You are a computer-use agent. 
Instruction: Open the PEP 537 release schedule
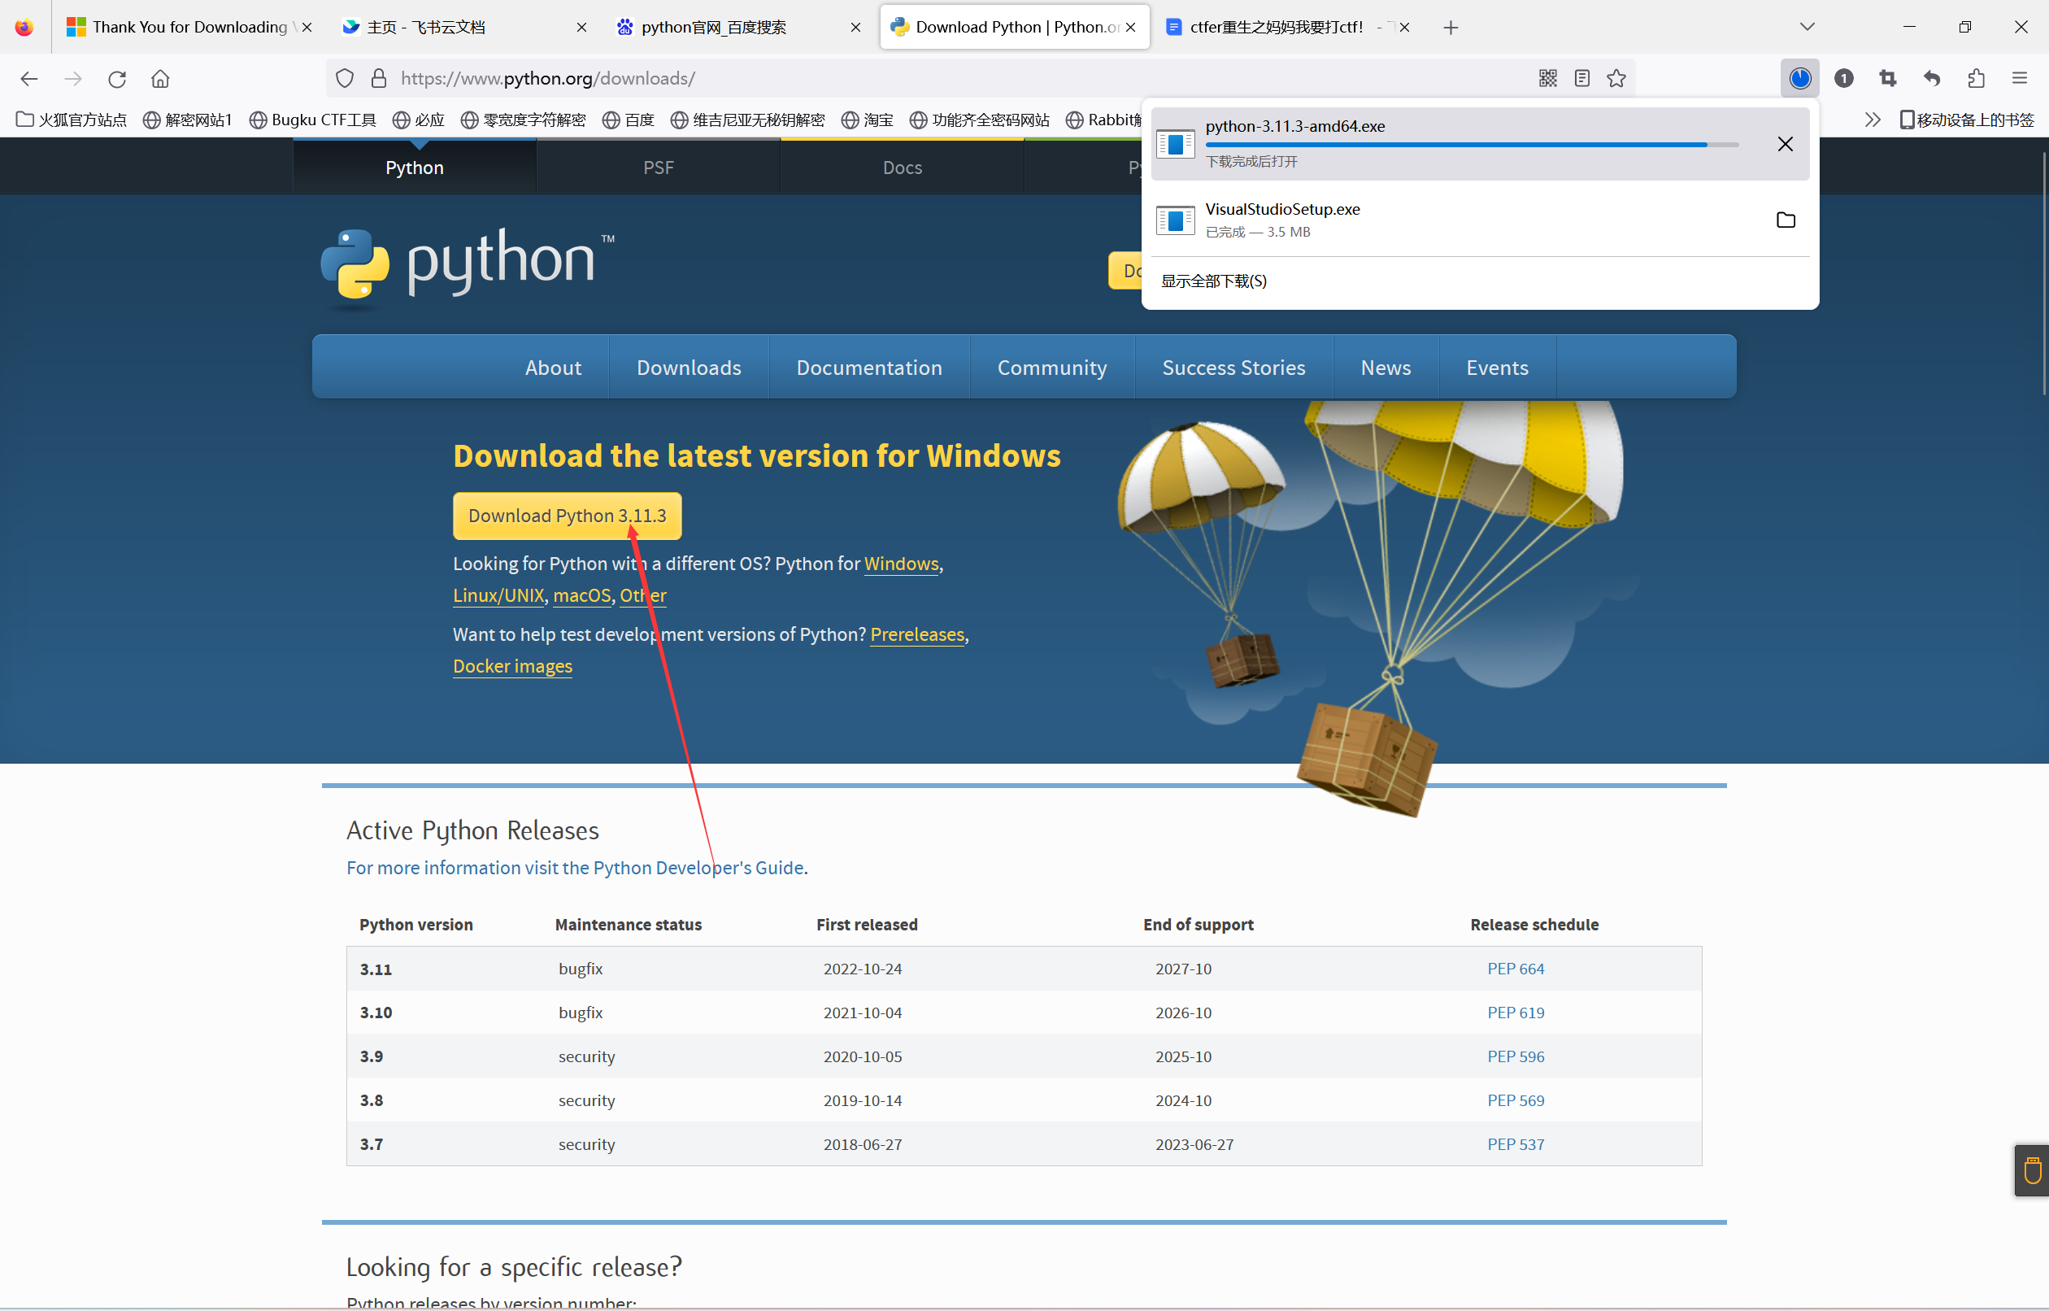click(x=1516, y=1144)
